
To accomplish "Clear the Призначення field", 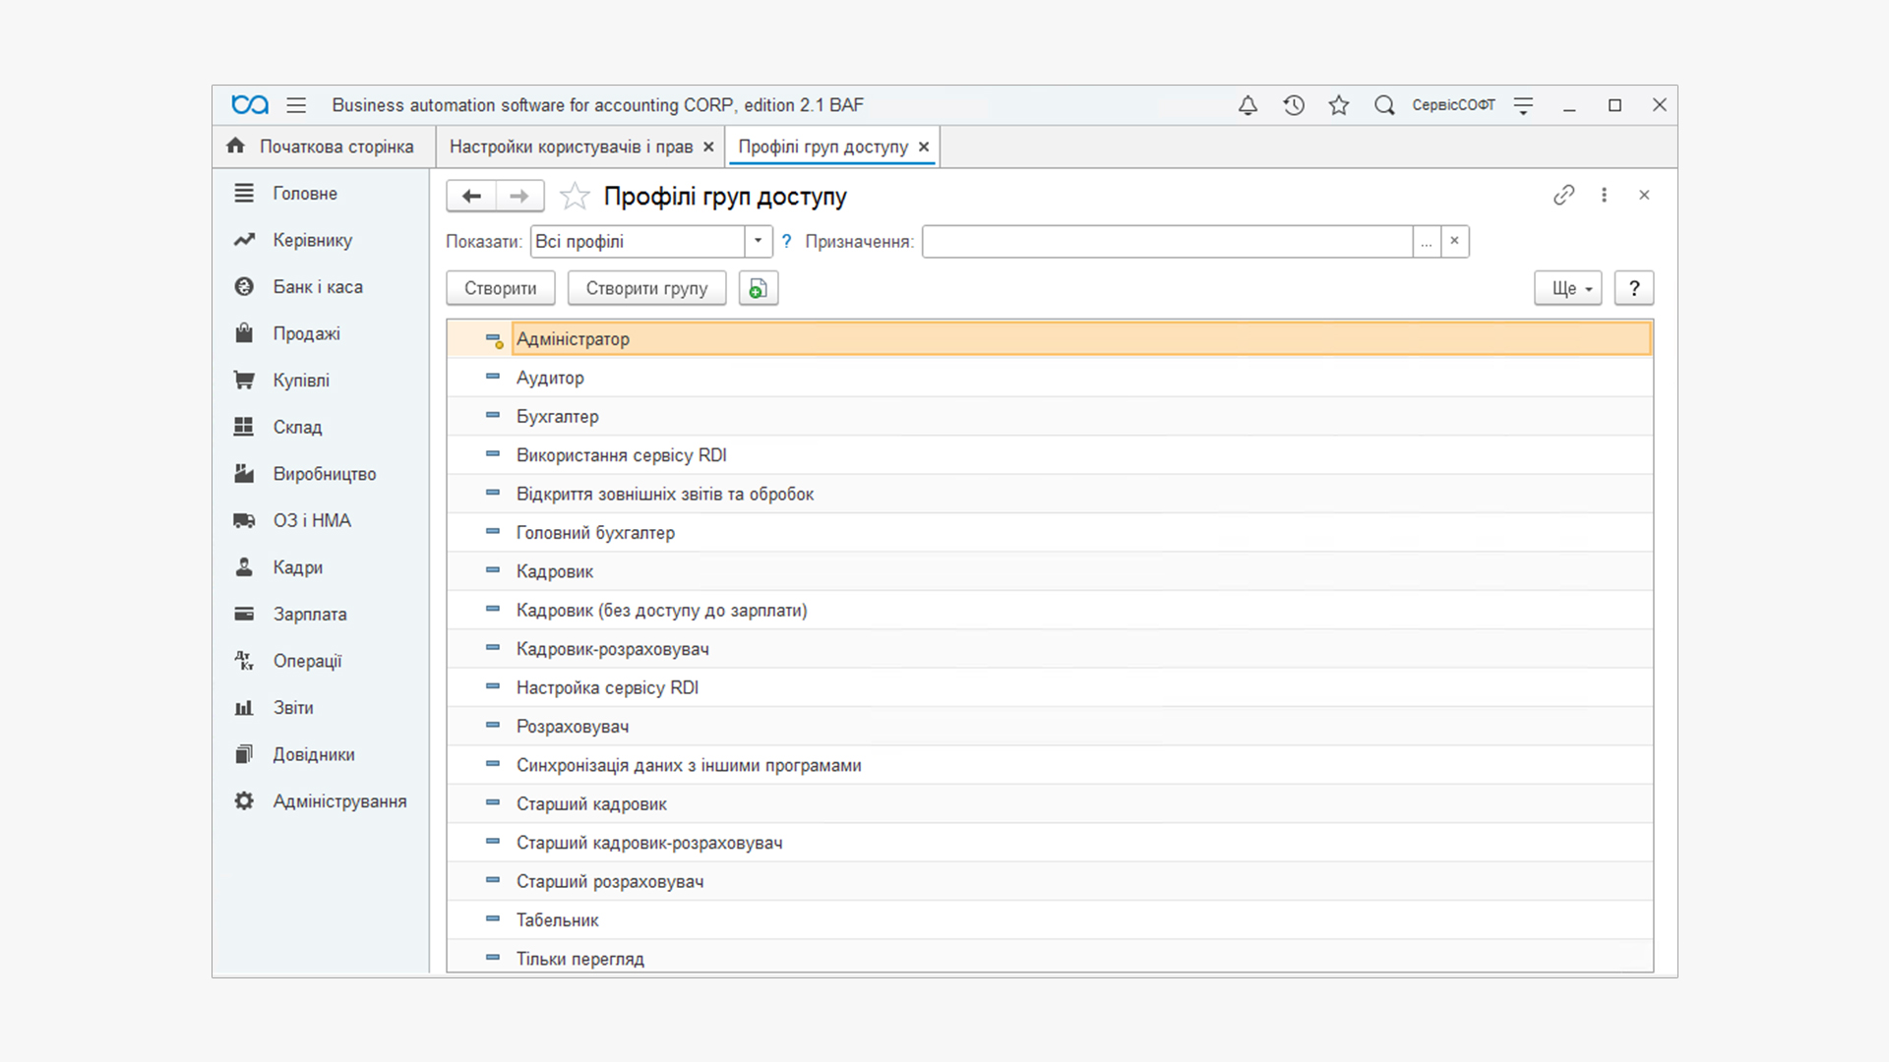I will (1455, 242).
